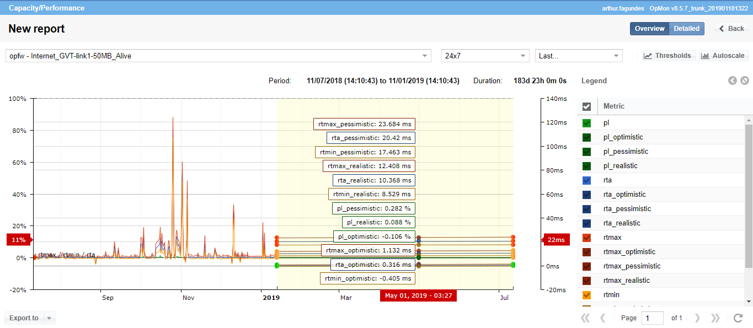Image resolution: width=753 pixels, height=328 pixels.
Task: Go to previous page icon
Action: point(603,318)
